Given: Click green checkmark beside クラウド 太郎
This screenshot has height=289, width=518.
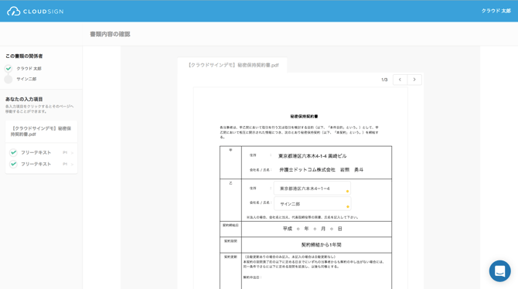Looking at the screenshot, I should pyautogui.click(x=9, y=68).
